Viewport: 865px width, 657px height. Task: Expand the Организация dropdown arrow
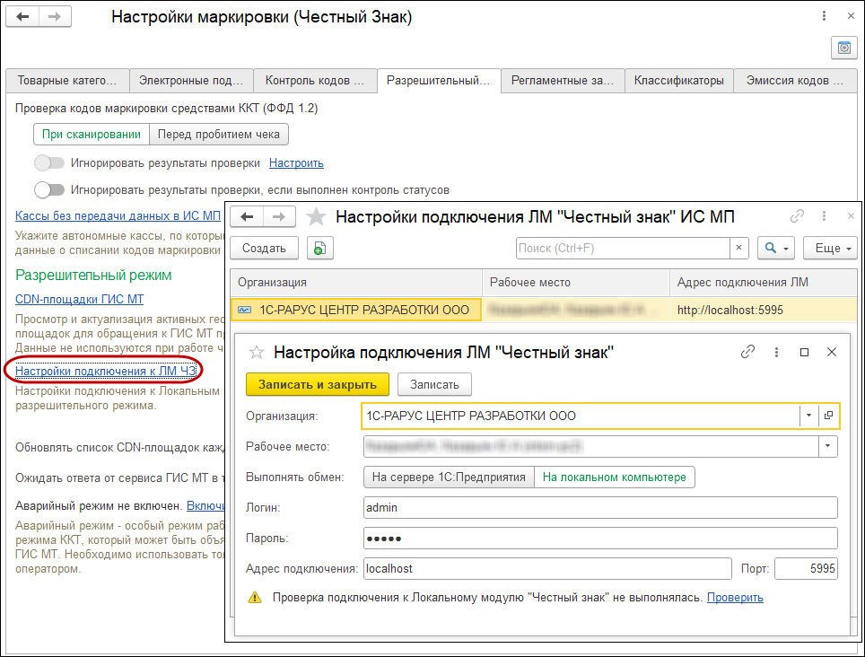coord(808,416)
